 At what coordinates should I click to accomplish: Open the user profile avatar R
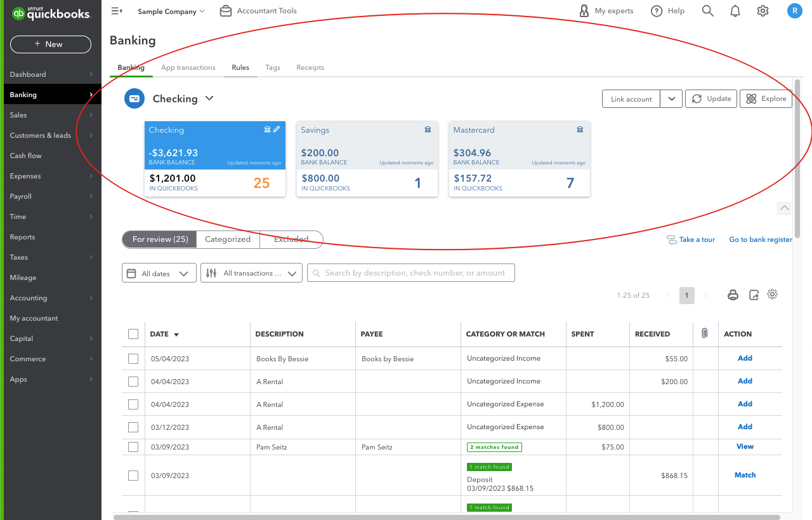pyautogui.click(x=794, y=11)
